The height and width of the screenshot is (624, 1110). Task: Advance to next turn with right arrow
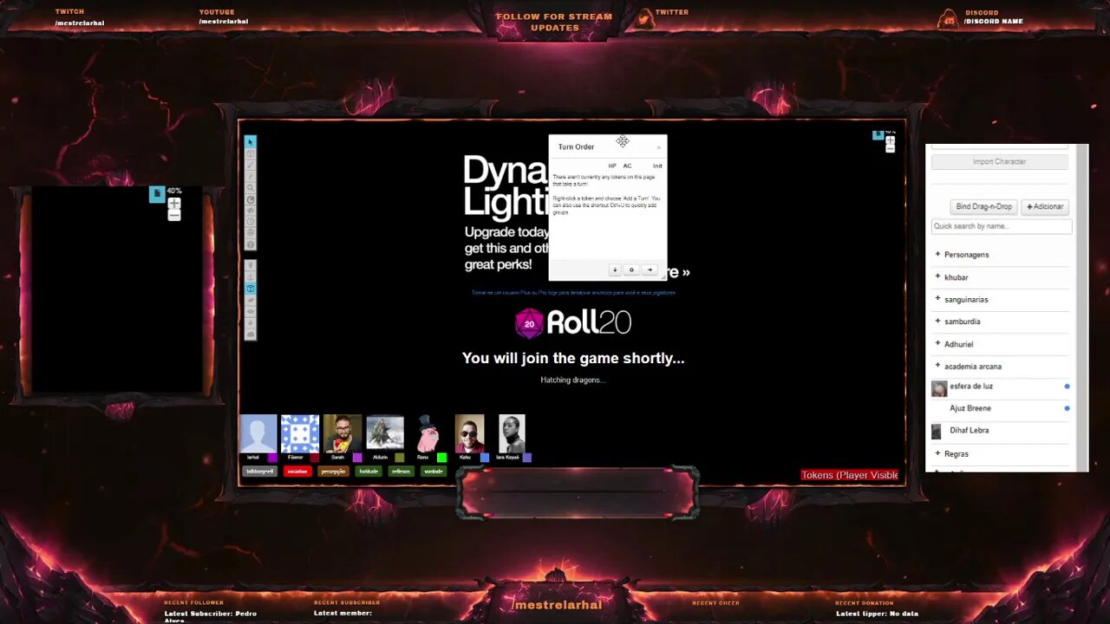[x=650, y=270]
